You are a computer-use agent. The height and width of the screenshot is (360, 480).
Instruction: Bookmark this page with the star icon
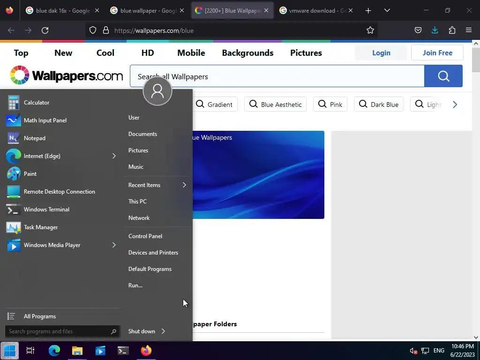coord(370,30)
